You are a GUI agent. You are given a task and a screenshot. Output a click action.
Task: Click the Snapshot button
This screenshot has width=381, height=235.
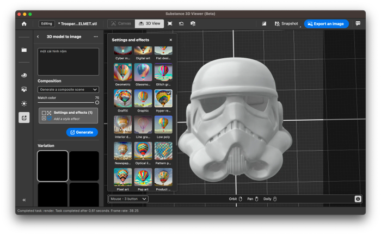(x=286, y=23)
